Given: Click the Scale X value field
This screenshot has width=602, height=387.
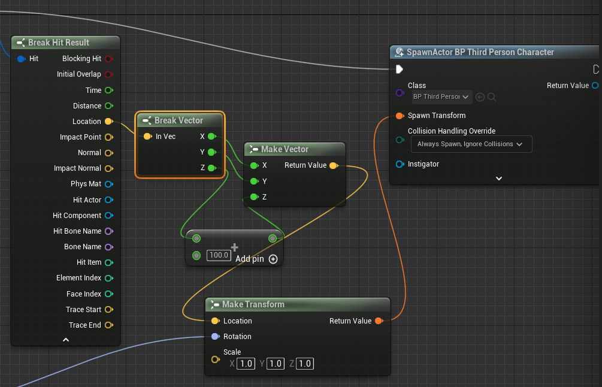Looking at the screenshot, I should 246,364.
